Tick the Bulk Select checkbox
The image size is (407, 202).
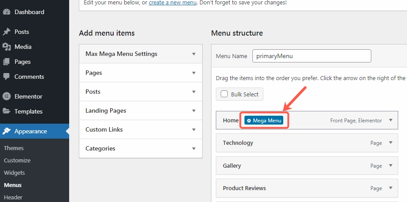click(x=224, y=94)
